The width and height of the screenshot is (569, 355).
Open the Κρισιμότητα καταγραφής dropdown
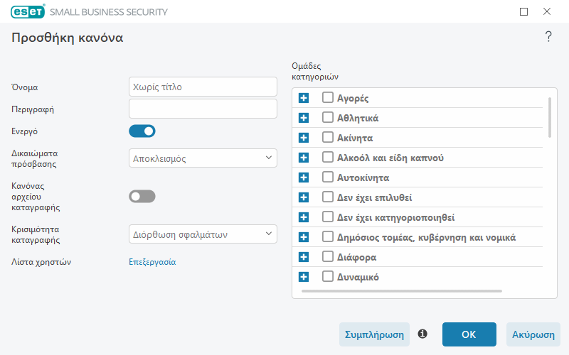tap(203, 234)
